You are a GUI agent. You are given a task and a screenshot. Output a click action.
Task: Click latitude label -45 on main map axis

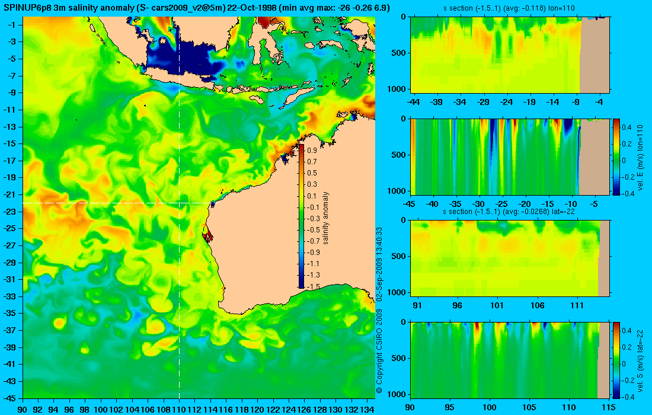pos(10,398)
